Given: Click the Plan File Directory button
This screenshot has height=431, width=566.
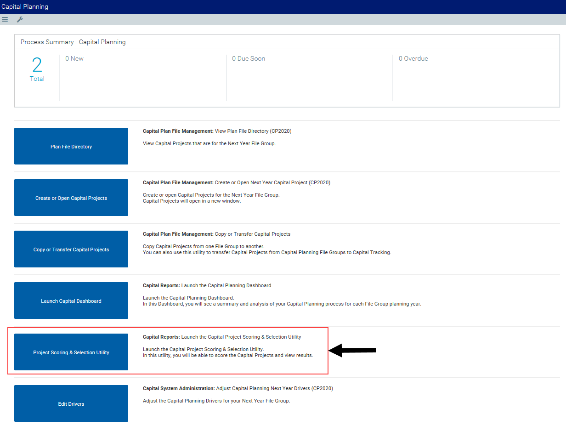Looking at the screenshot, I should click(71, 146).
